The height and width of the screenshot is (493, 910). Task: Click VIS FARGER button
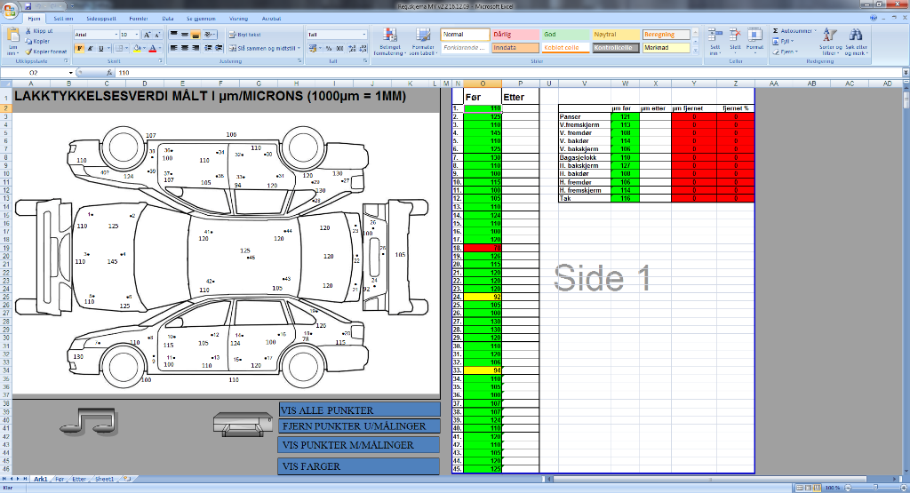359,465
